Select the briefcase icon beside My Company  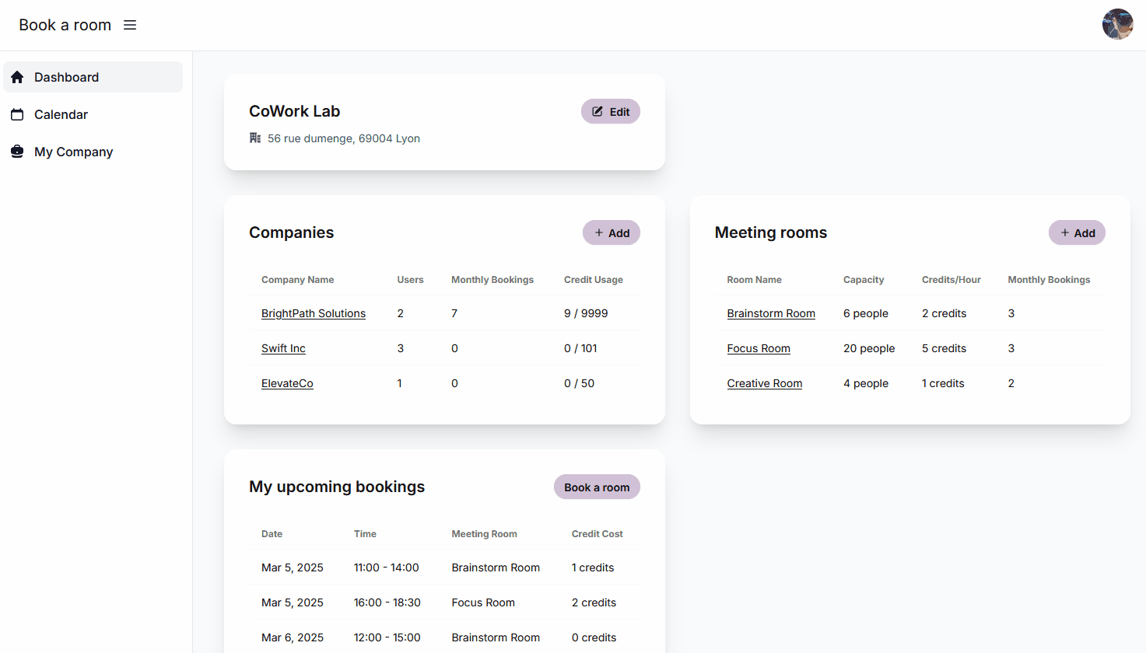point(17,151)
